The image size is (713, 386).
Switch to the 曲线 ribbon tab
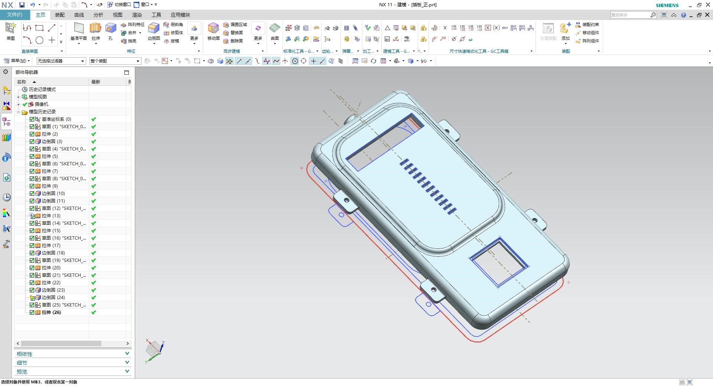pos(79,15)
